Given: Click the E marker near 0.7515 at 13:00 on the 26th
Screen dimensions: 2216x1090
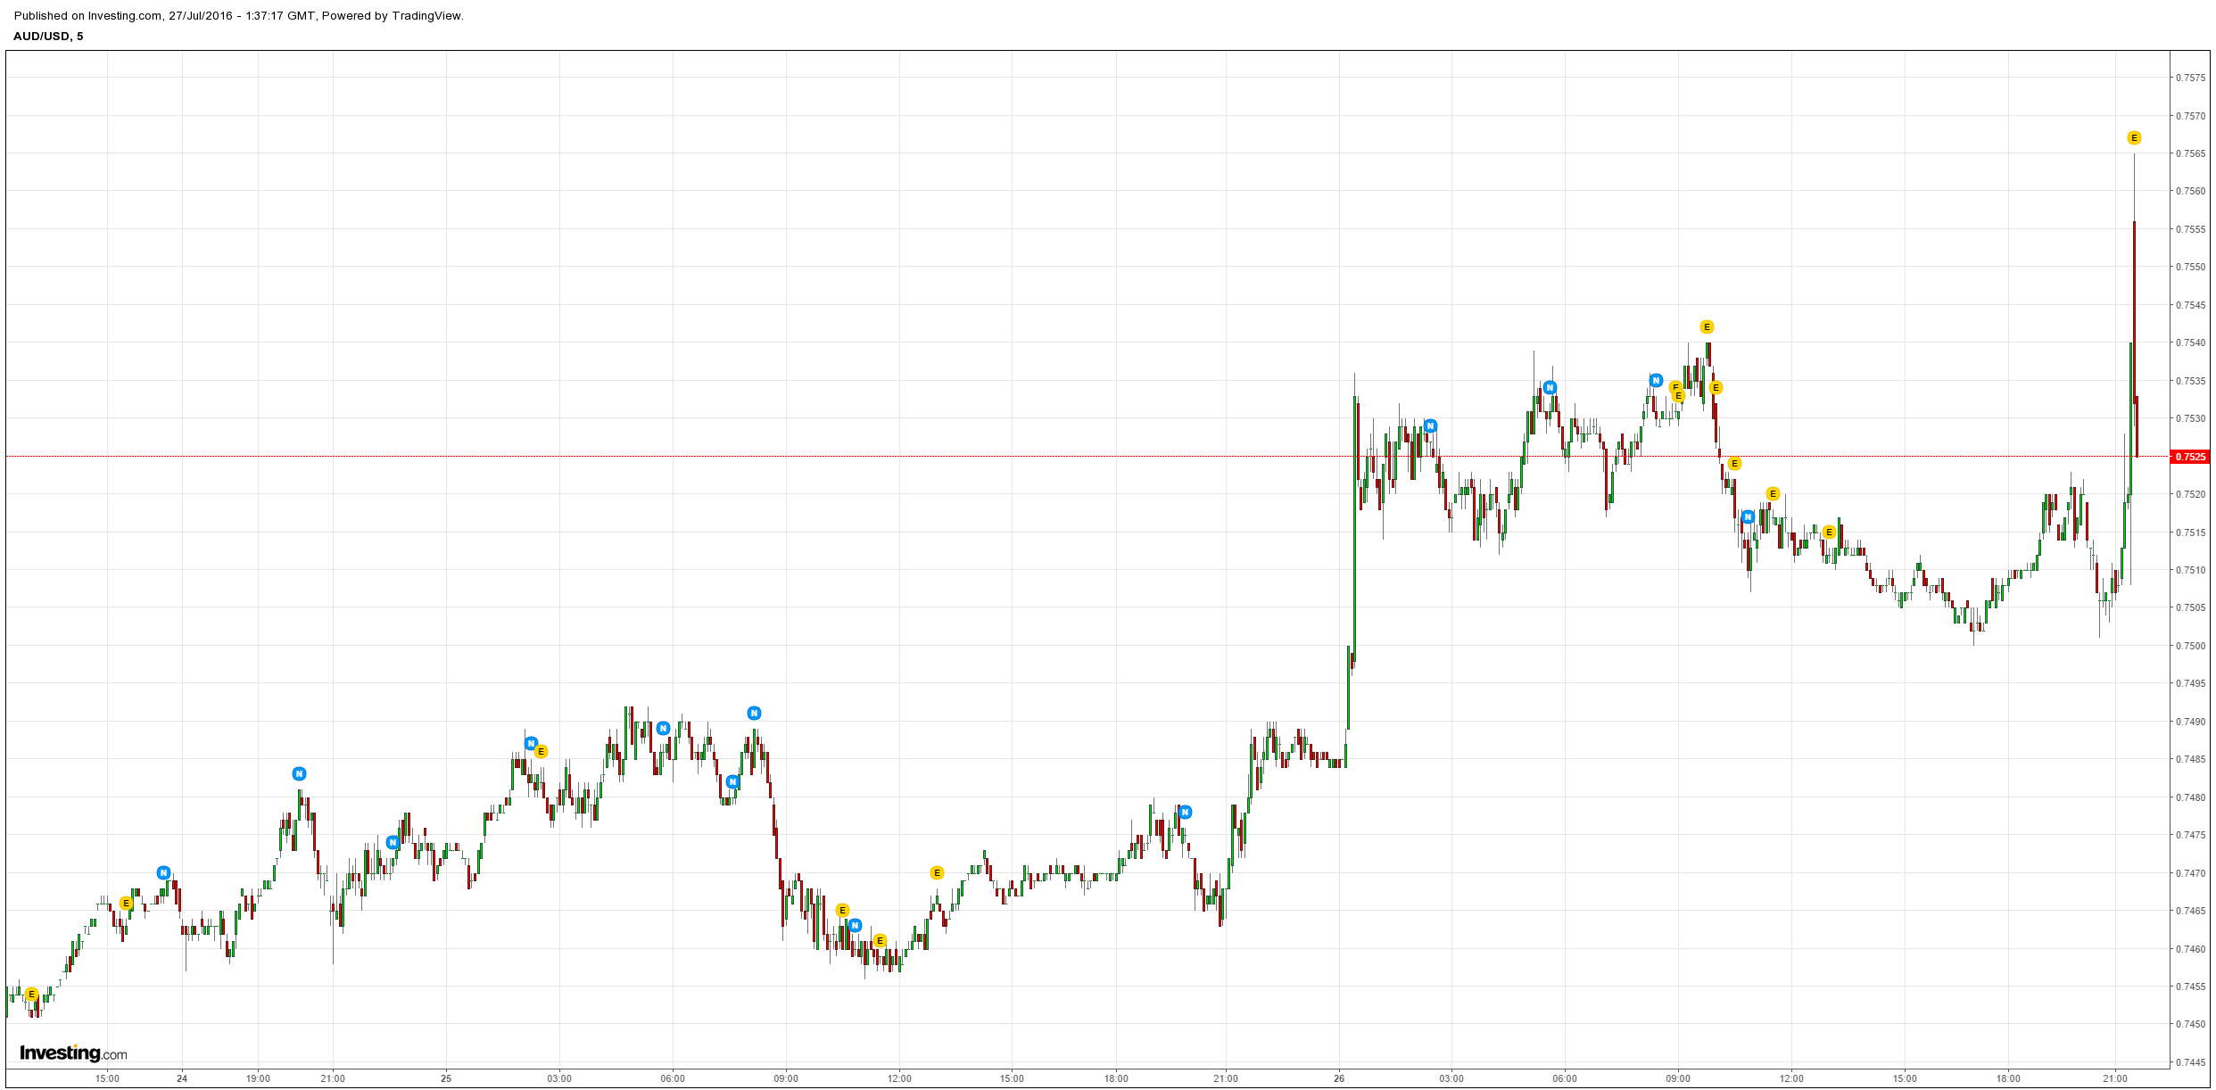Looking at the screenshot, I should 1829,533.
